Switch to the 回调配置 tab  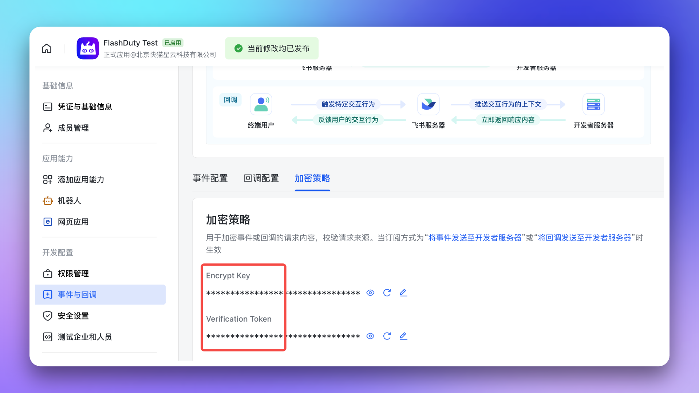click(x=261, y=178)
